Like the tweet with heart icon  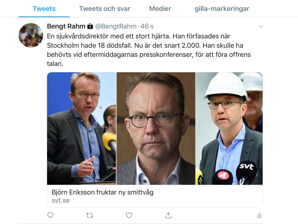pos(129,215)
